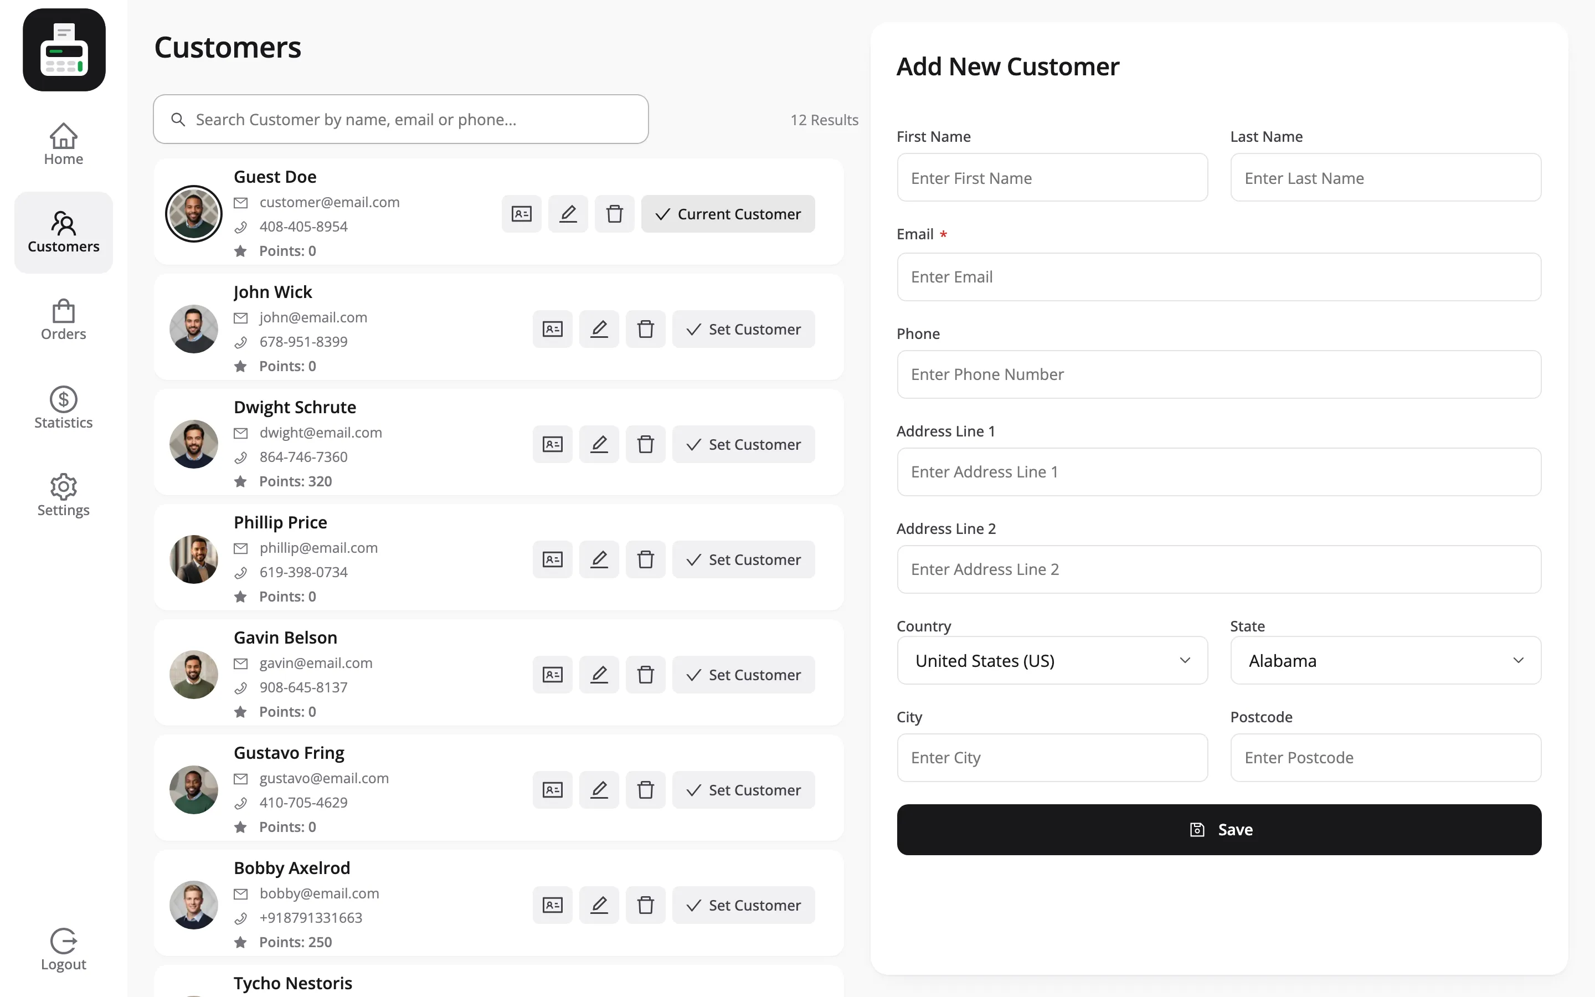The image size is (1595, 997).
Task: Edit Dwight Schrute with pencil icon
Action: click(x=599, y=444)
